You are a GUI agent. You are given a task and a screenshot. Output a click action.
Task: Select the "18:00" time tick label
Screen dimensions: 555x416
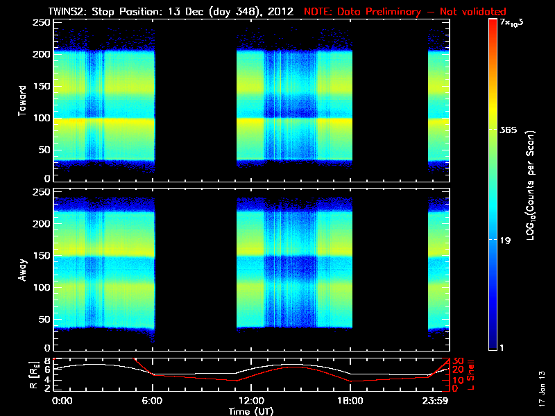click(x=350, y=401)
